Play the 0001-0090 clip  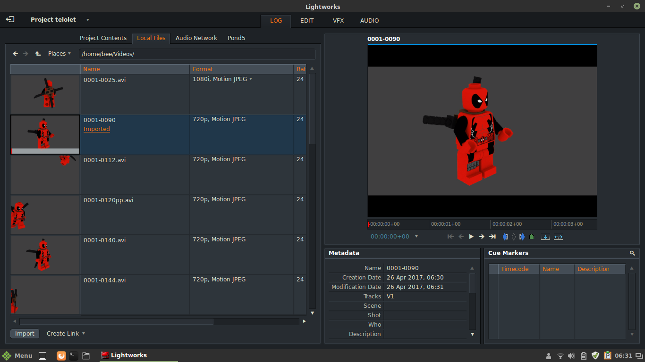point(471,237)
